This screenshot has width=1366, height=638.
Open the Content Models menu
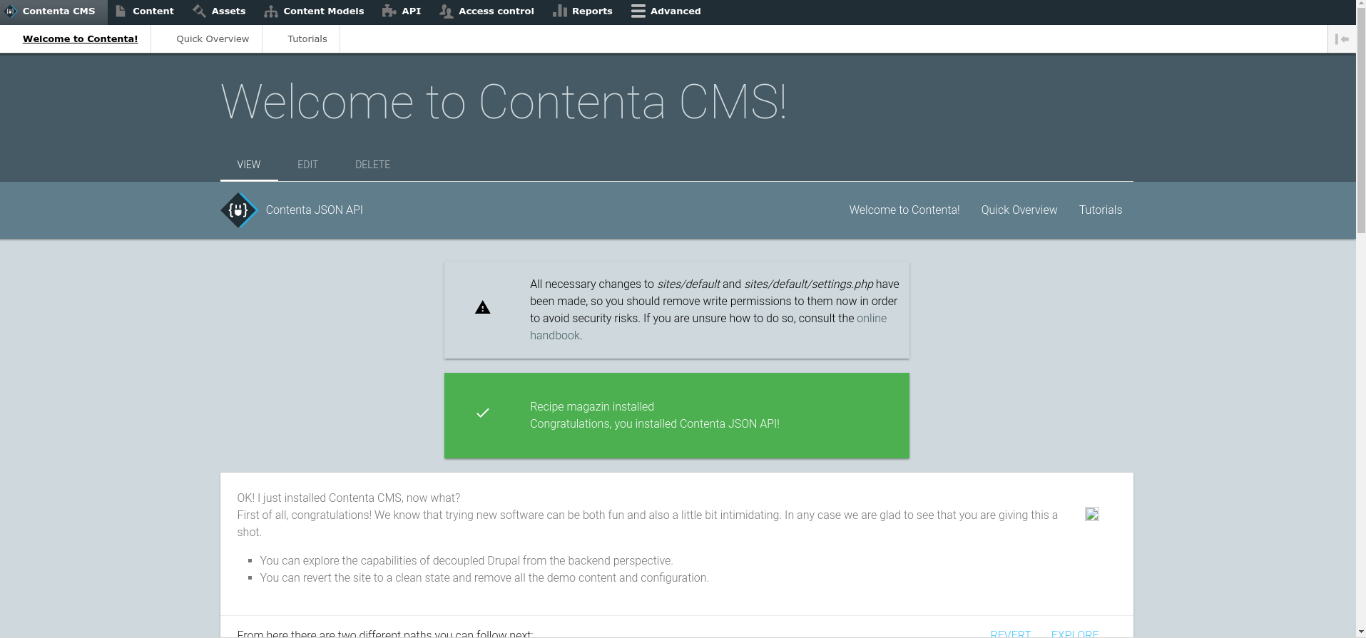point(315,11)
